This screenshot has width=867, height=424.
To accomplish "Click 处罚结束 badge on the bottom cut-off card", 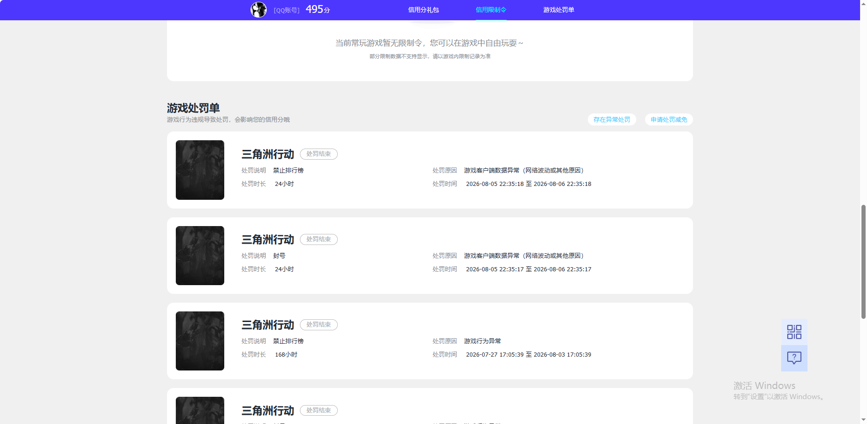I will [x=319, y=410].
